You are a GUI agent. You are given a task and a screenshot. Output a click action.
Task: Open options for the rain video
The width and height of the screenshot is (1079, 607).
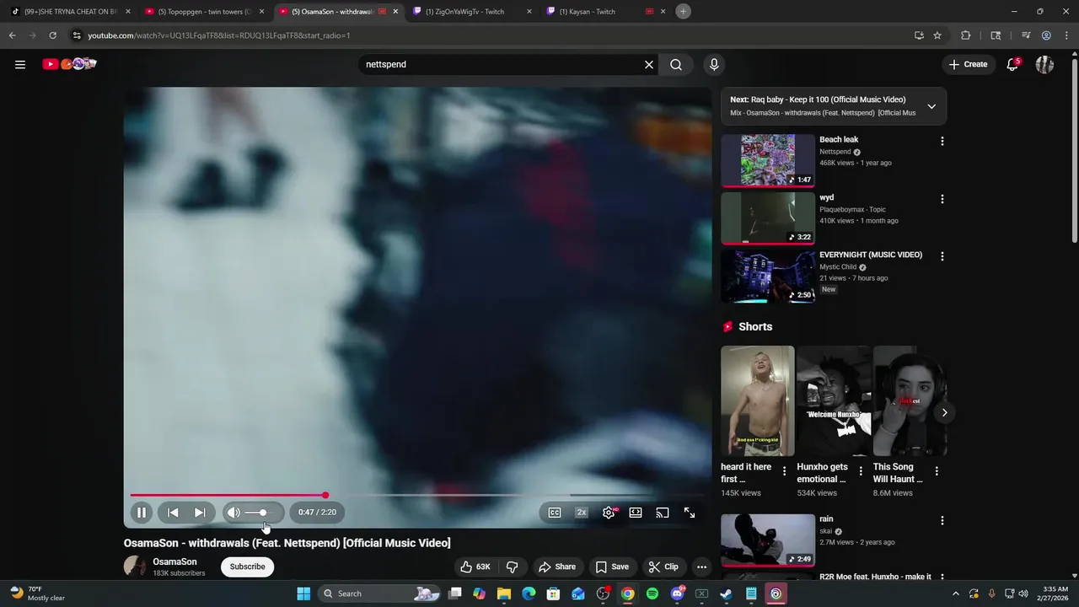[x=942, y=521]
